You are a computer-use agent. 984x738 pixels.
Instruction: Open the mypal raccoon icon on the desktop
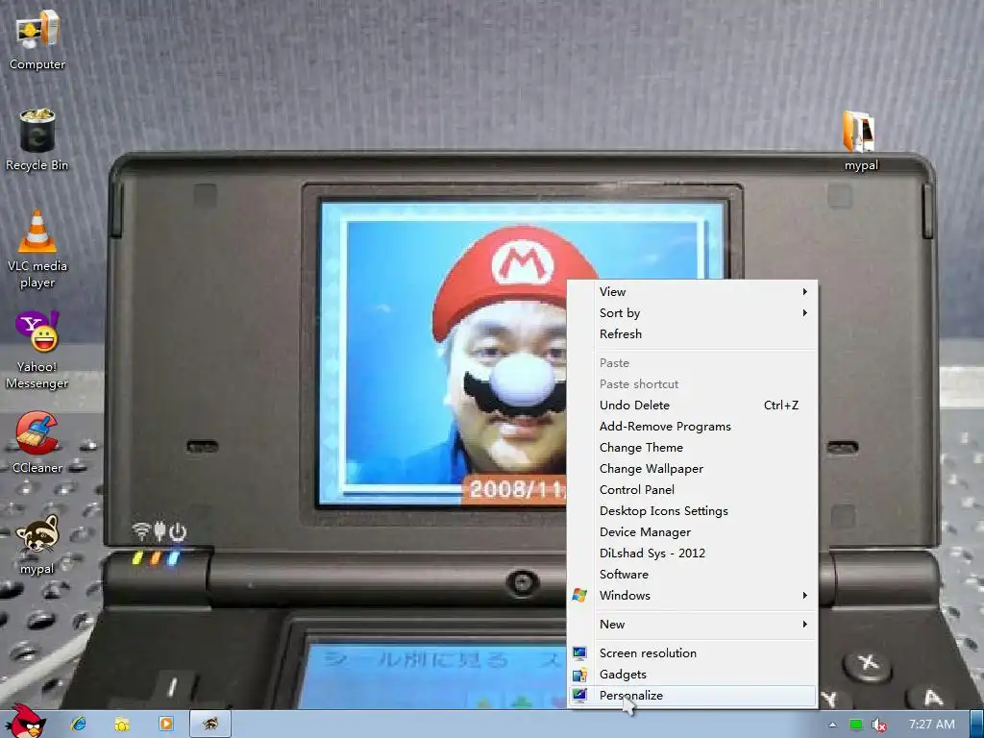(37, 545)
